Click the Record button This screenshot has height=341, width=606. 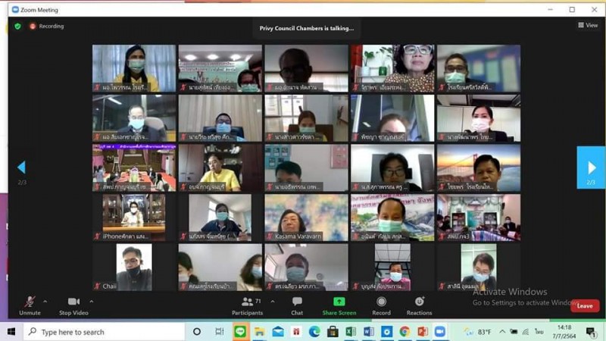(381, 304)
